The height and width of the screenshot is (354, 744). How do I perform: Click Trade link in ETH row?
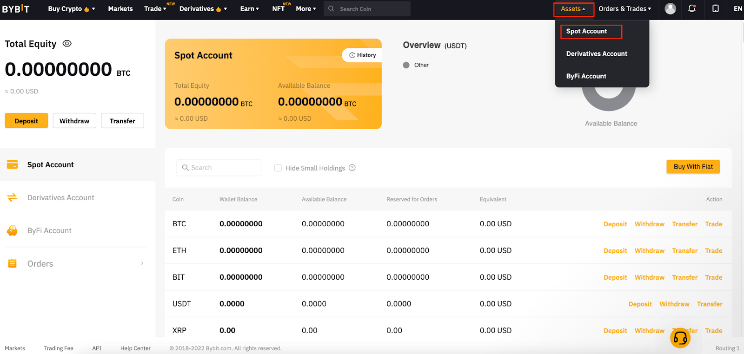[x=714, y=250]
